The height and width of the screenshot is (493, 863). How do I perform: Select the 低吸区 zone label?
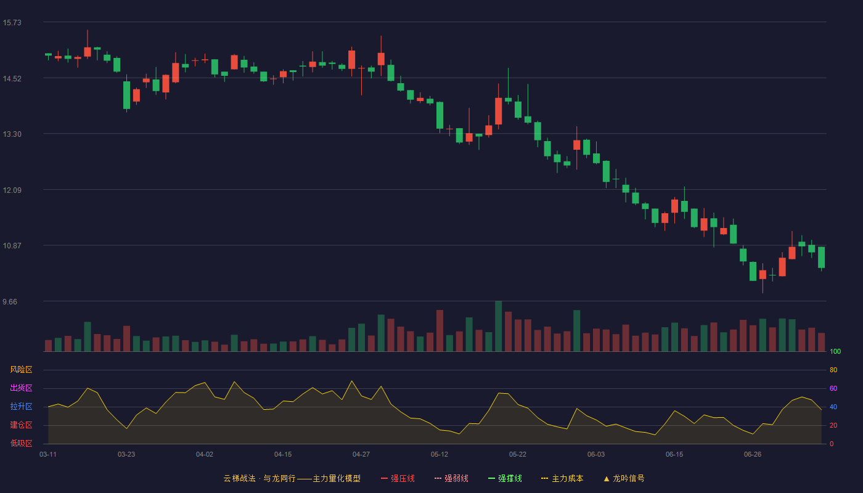point(21,443)
